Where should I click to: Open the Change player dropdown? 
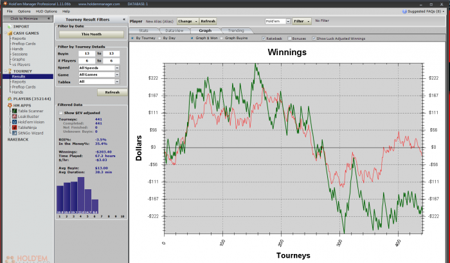click(x=188, y=21)
